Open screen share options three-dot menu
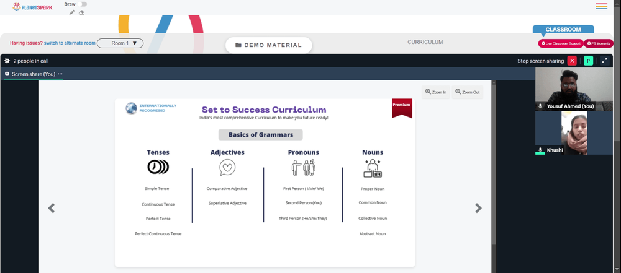Image resolution: width=621 pixels, height=273 pixels. [60, 74]
